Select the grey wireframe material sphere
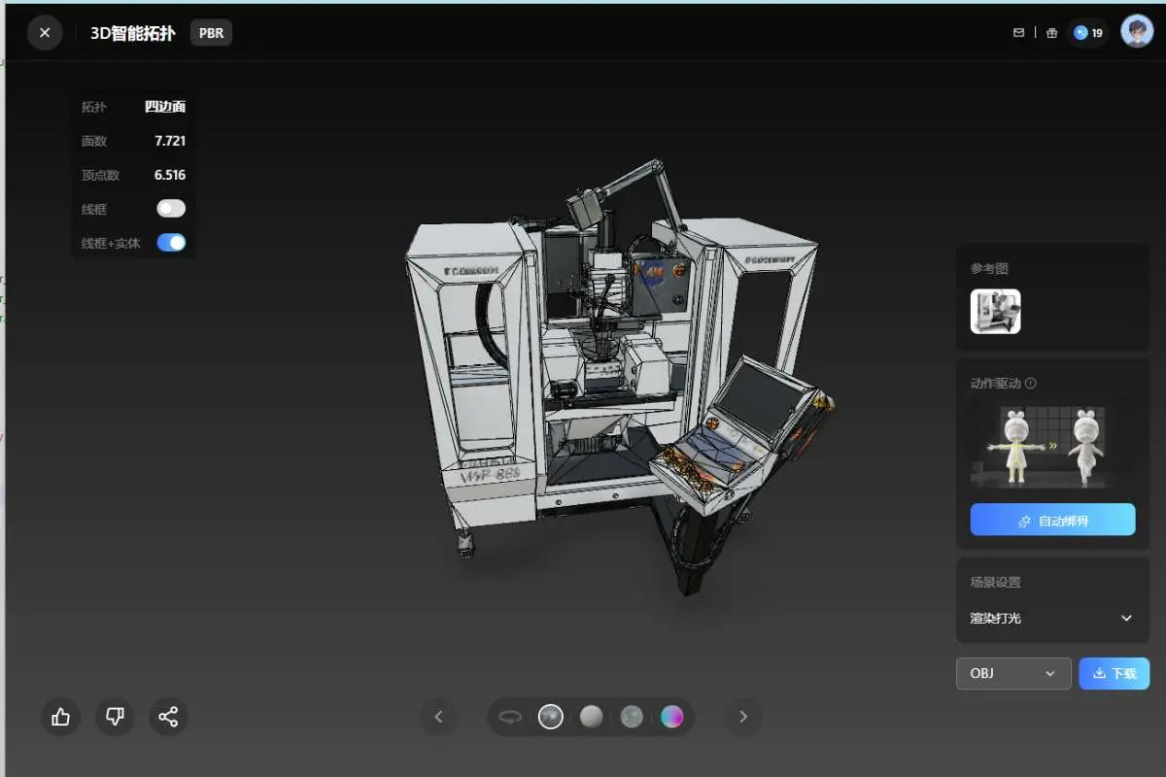Viewport: 1166px width, 777px height. point(632,717)
